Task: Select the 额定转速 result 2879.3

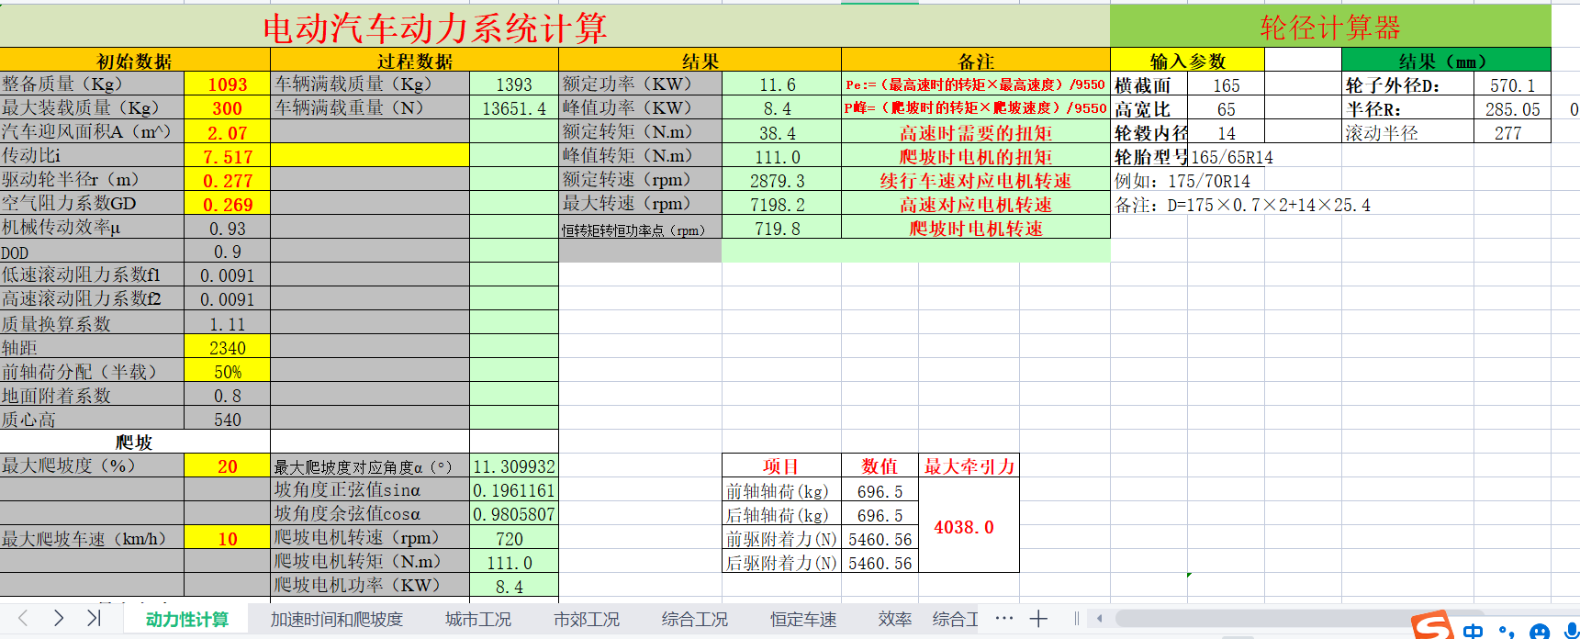Action: pos(781,180)
